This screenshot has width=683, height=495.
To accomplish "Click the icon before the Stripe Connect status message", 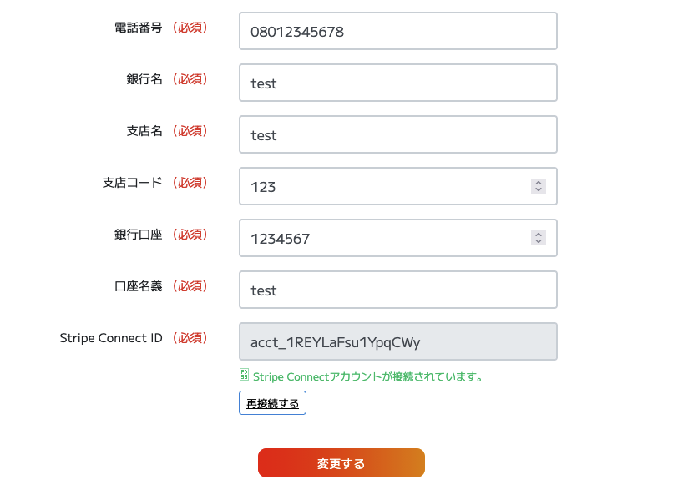I will (x=244, y=376).
